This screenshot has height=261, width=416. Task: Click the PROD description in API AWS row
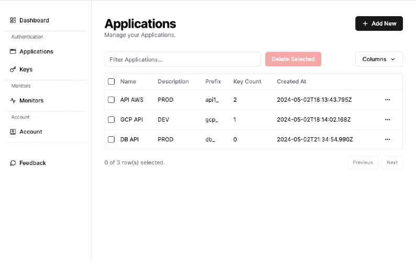[165, 100]
